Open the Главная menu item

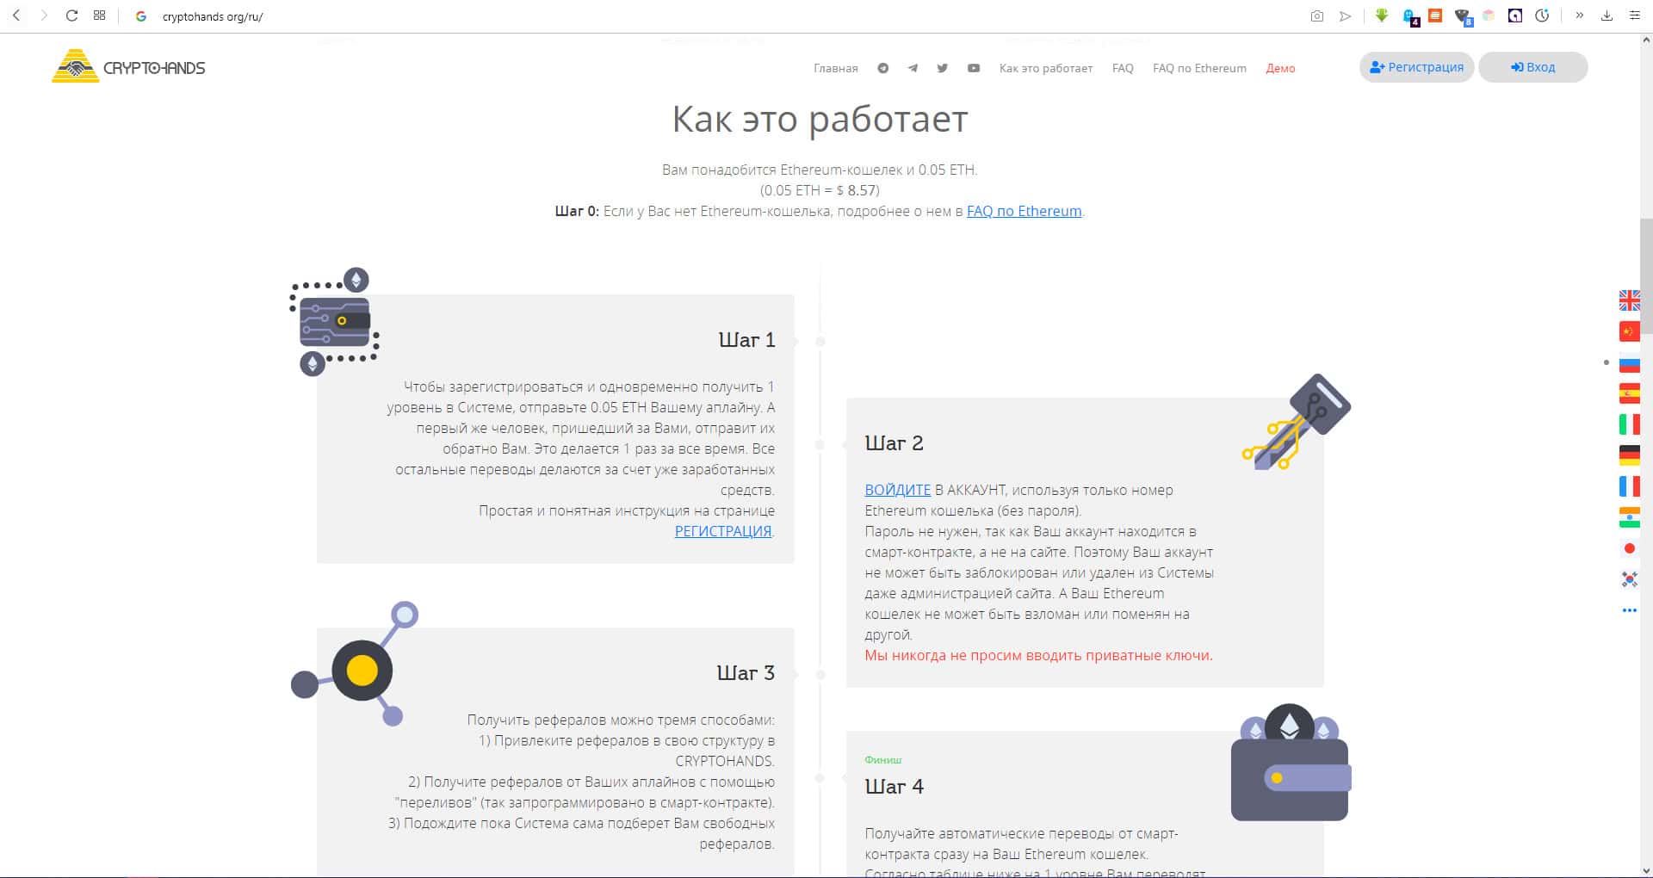835,68
